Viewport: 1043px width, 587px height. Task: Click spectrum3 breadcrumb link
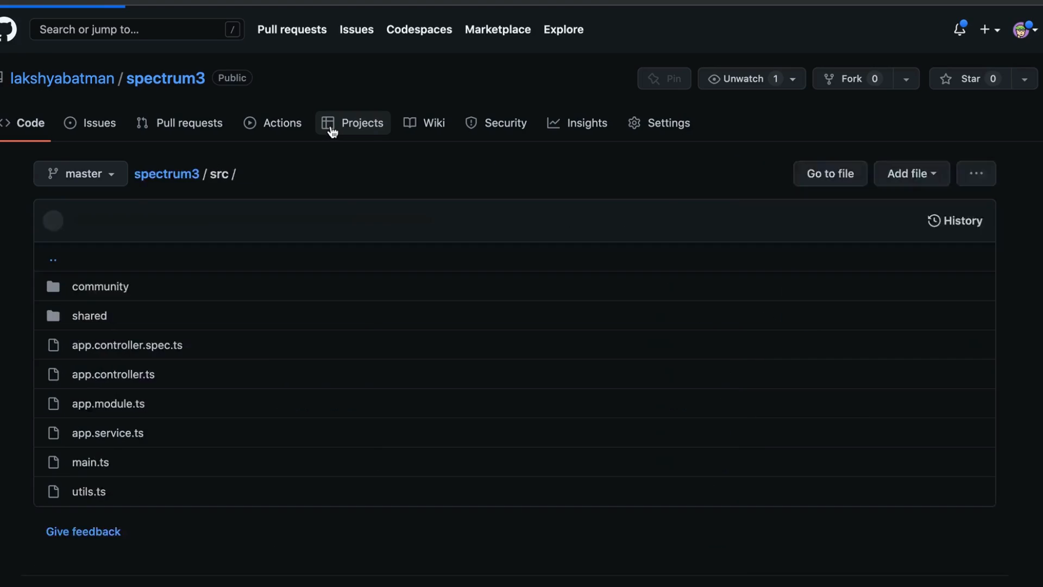pos(167,174)
